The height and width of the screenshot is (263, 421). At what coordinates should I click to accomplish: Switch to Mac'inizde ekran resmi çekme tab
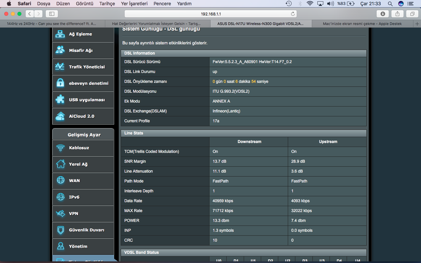coord(362,24)
